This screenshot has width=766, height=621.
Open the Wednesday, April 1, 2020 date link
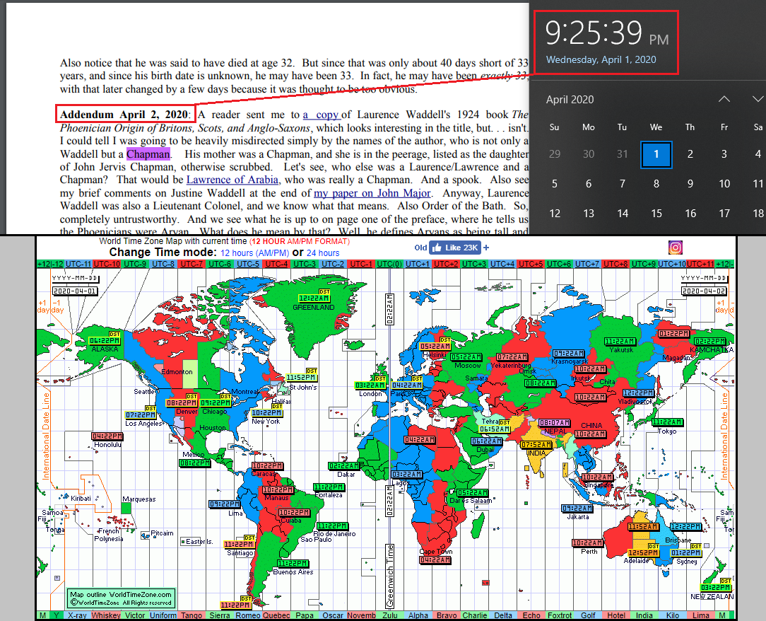(x=601, y=60)
